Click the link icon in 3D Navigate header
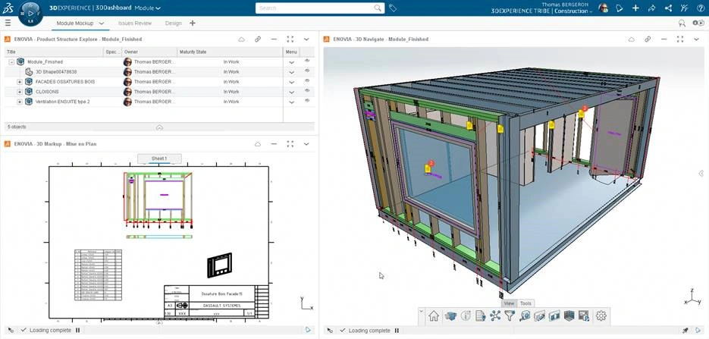 (648, 39)
